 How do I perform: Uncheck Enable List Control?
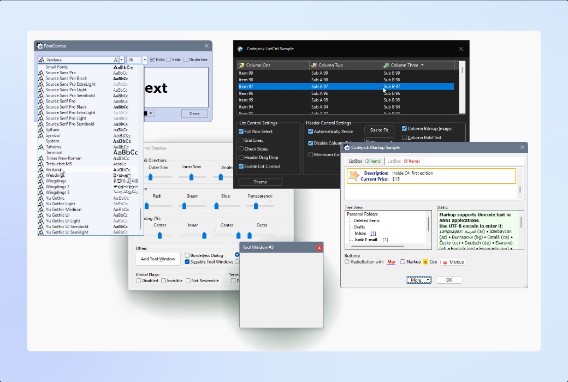tap(241, 166)
